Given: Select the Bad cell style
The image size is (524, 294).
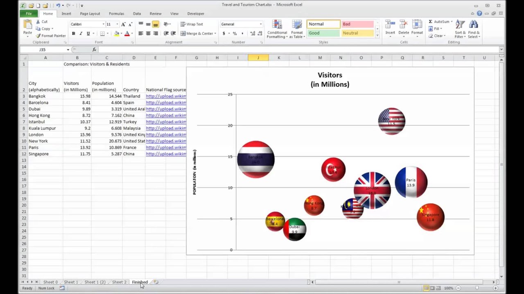Looking at the screenshot, I should (357, 24).
